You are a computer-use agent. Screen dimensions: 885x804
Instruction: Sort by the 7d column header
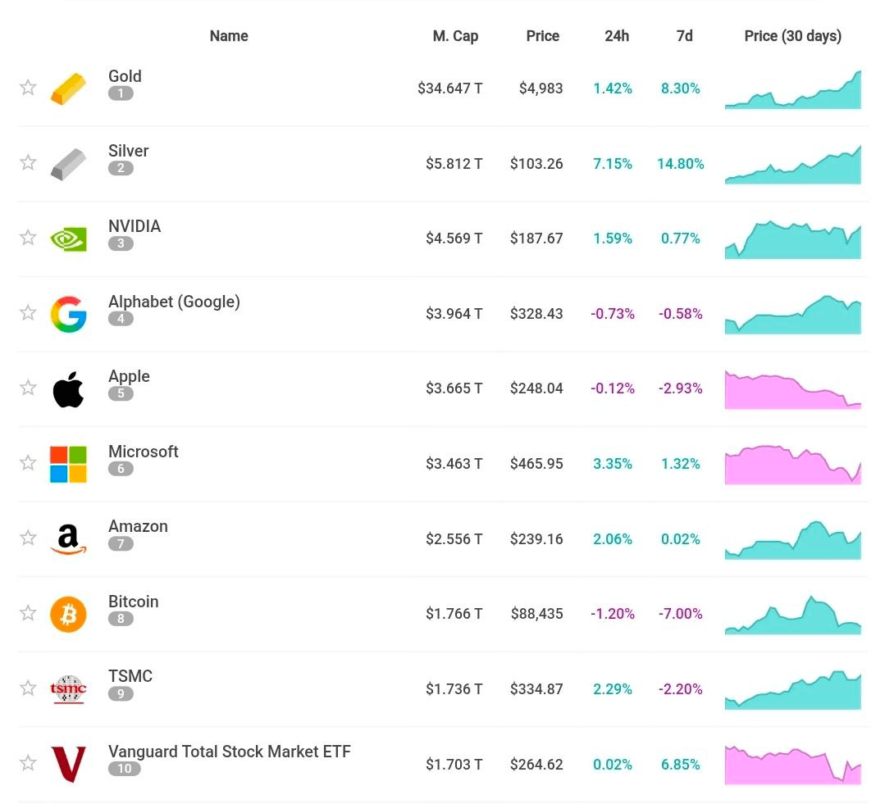[x=684, y=36]
